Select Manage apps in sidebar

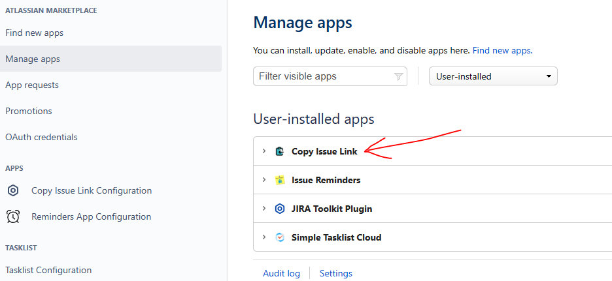tap(111, 59)
